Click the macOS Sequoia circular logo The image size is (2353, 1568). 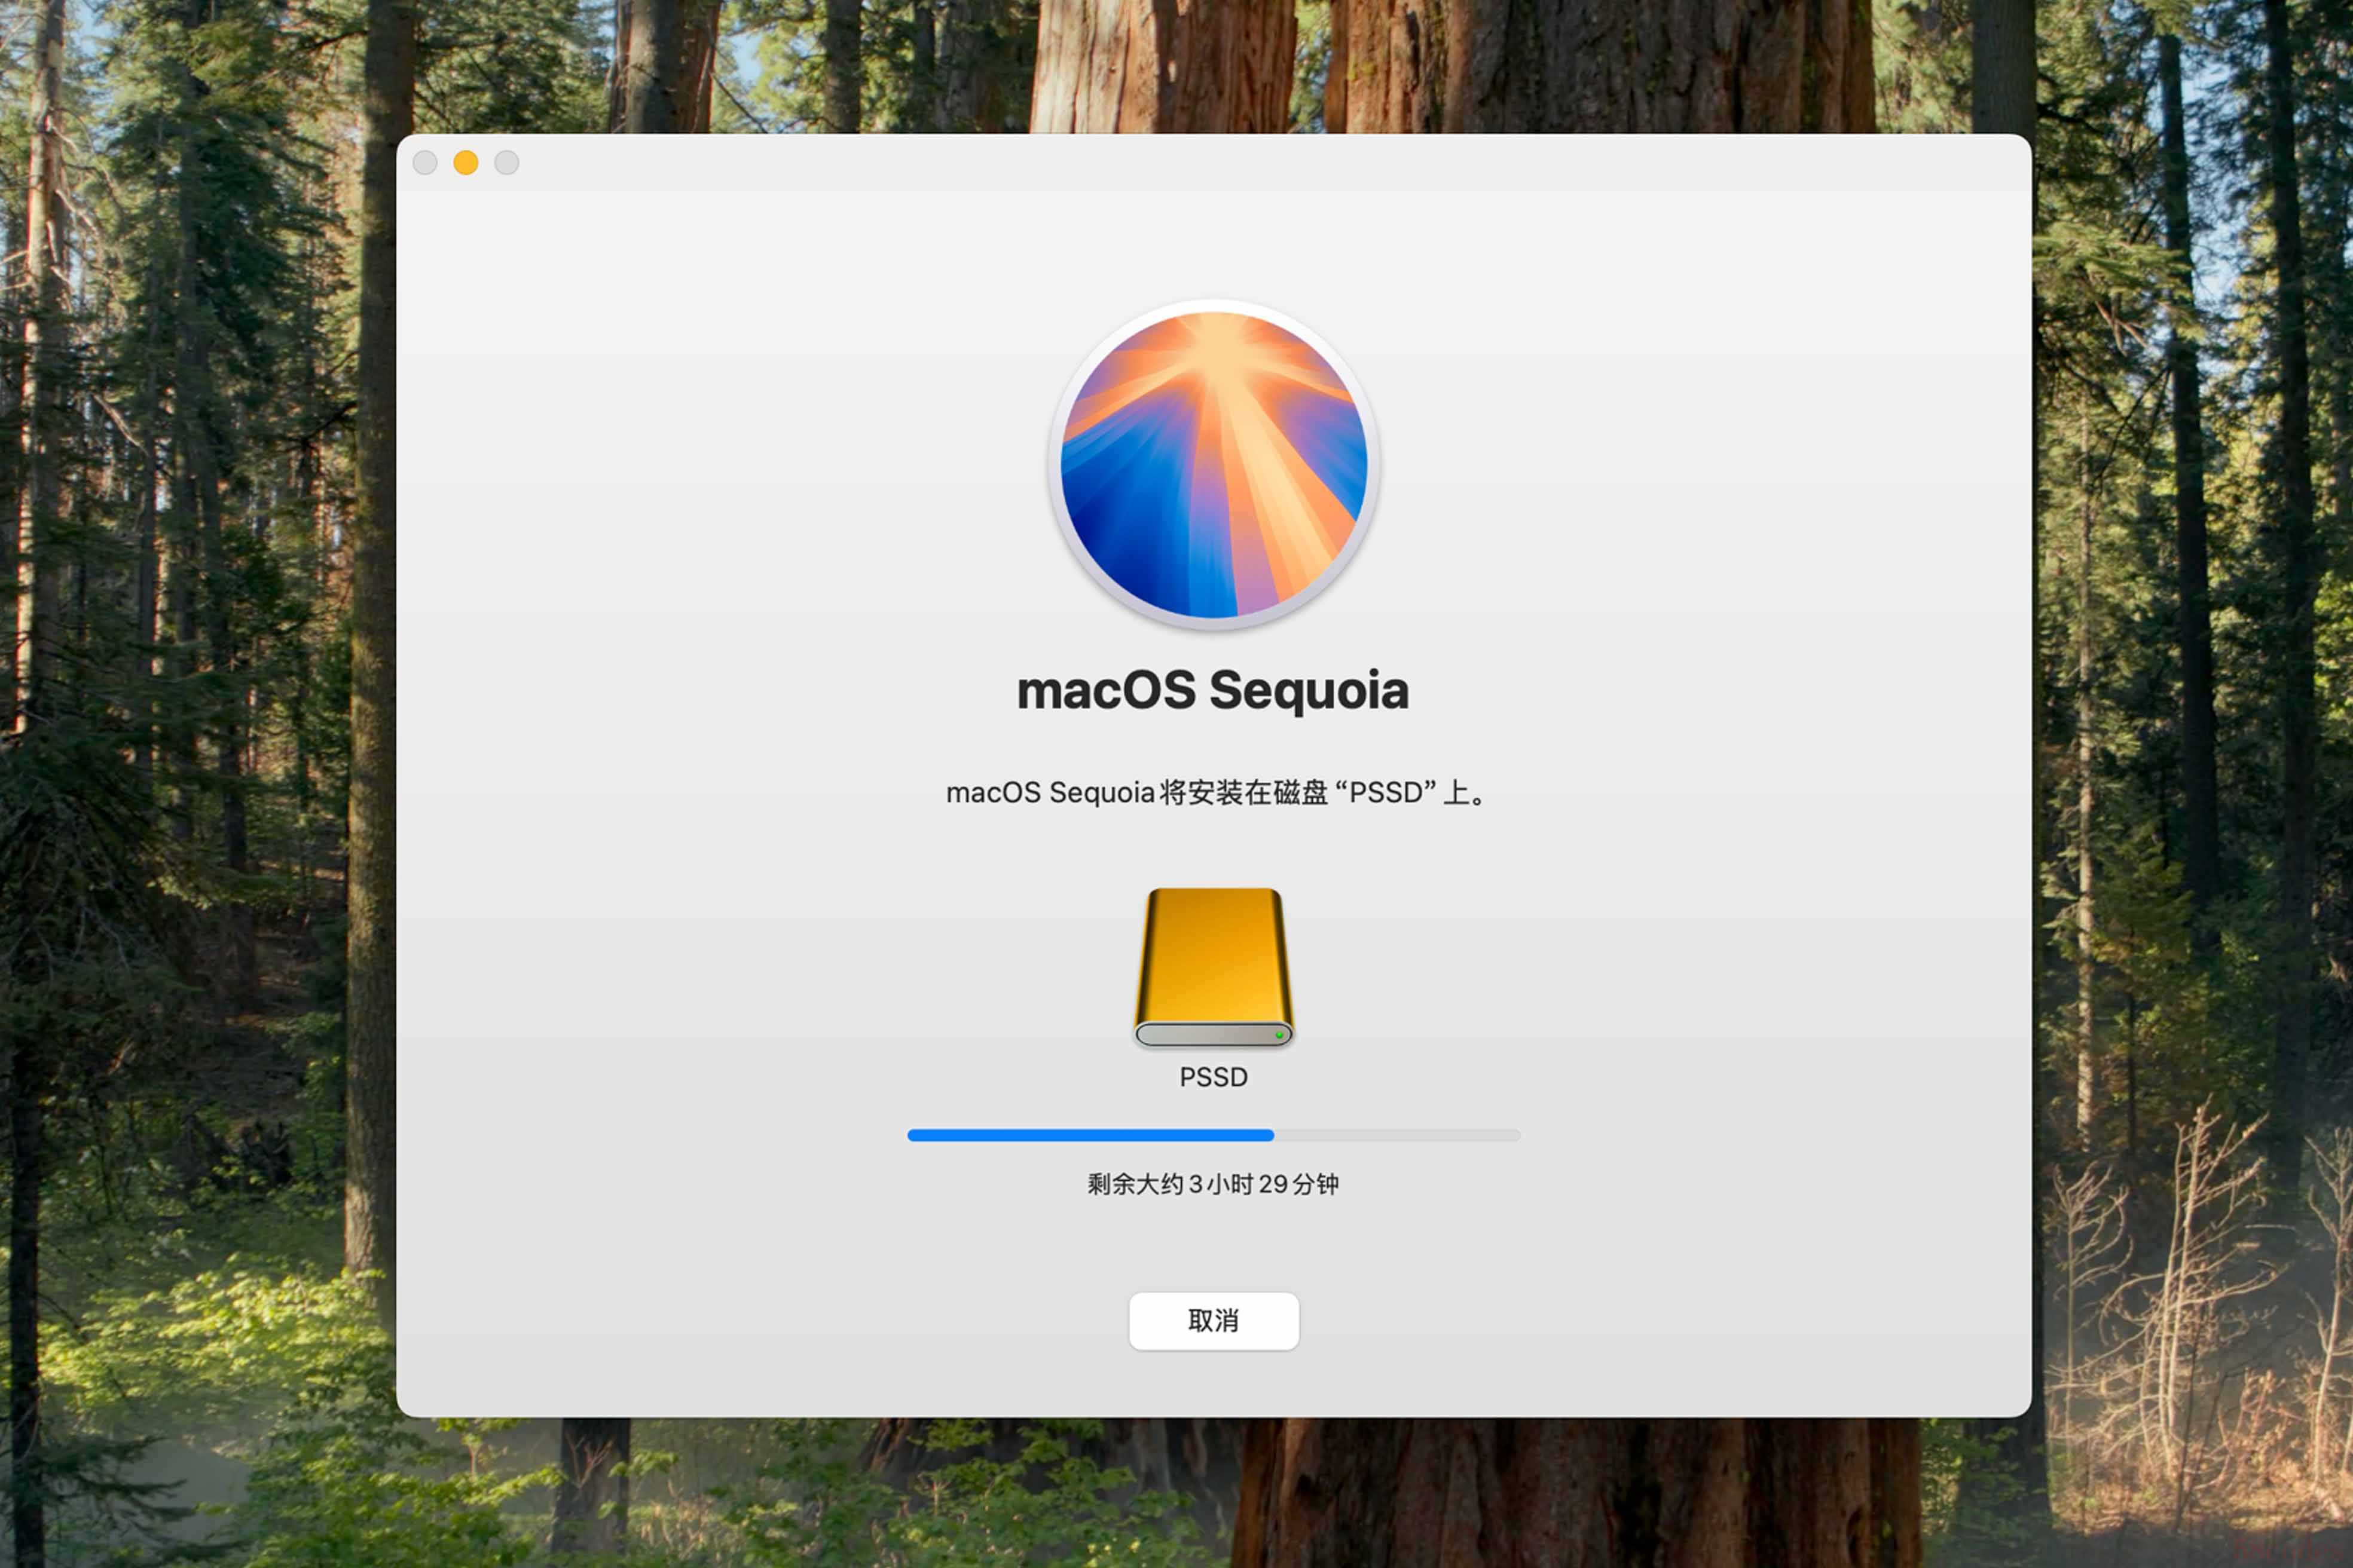click(x=1214, y=465)
